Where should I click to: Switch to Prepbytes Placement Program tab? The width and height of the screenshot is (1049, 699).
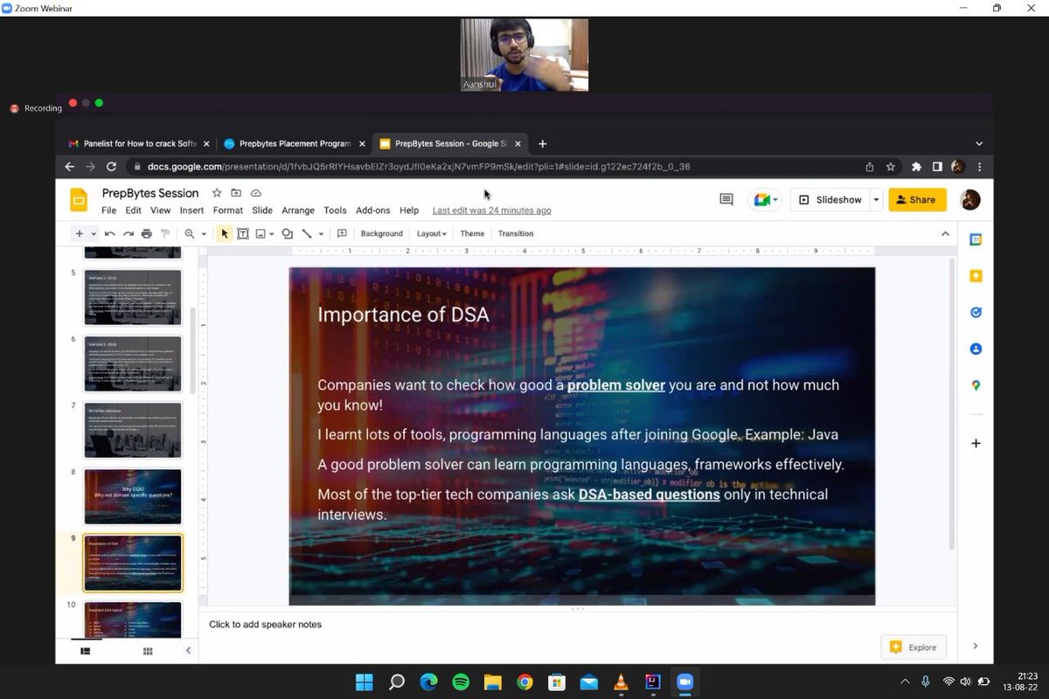(295, 143)
